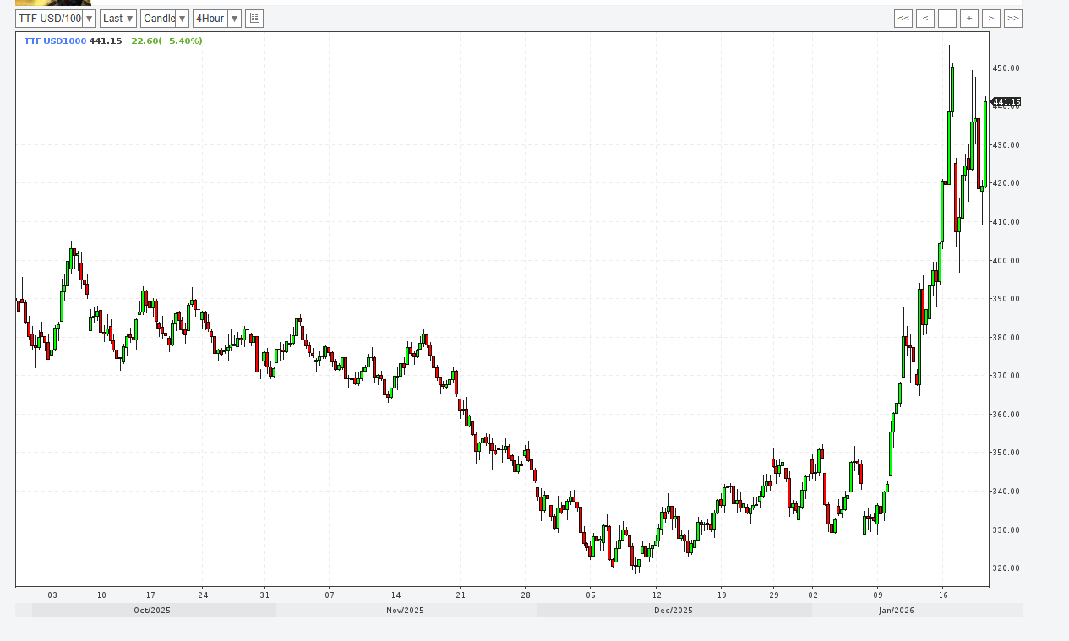Click the 441.15 current price tag
The width and height of the screenshot is (1069, 641).
pos(1006,102)
